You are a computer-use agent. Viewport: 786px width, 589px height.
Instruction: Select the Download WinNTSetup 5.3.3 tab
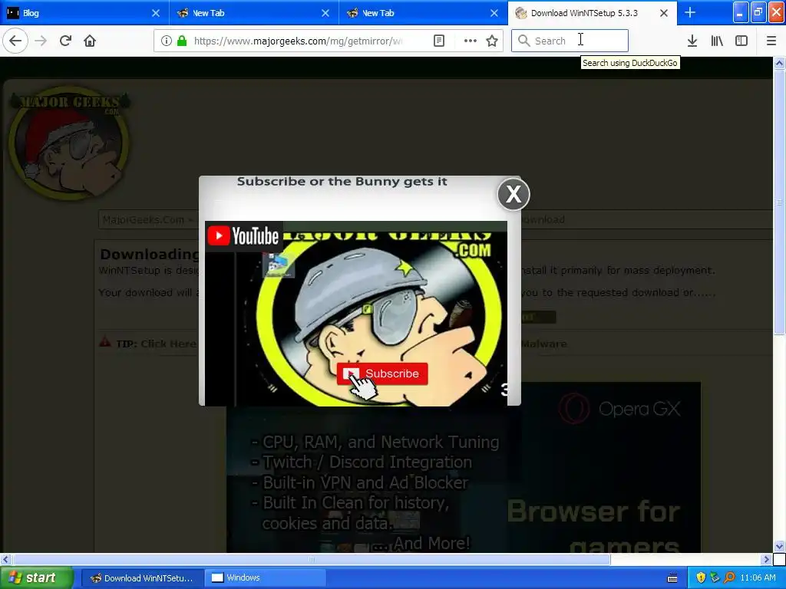pos(593,13)
